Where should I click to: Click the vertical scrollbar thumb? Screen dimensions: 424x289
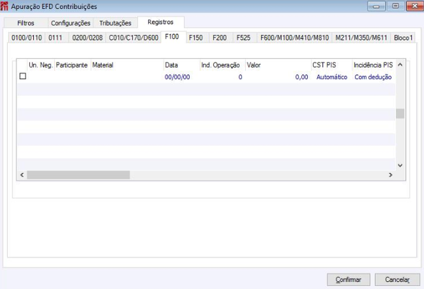click(401, 114)
